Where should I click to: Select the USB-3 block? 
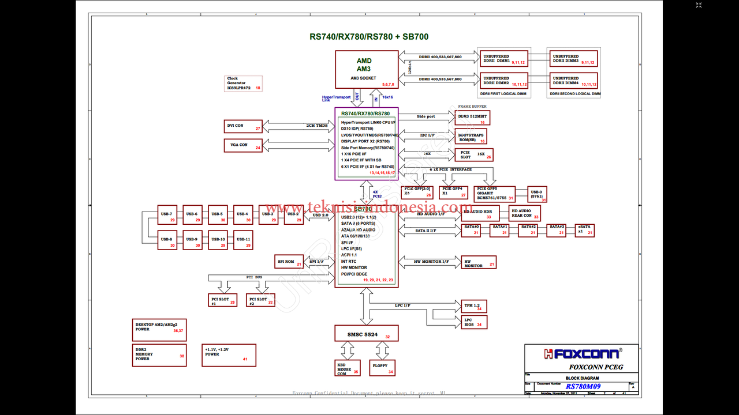pyautogui.click(x=268, y=214)
